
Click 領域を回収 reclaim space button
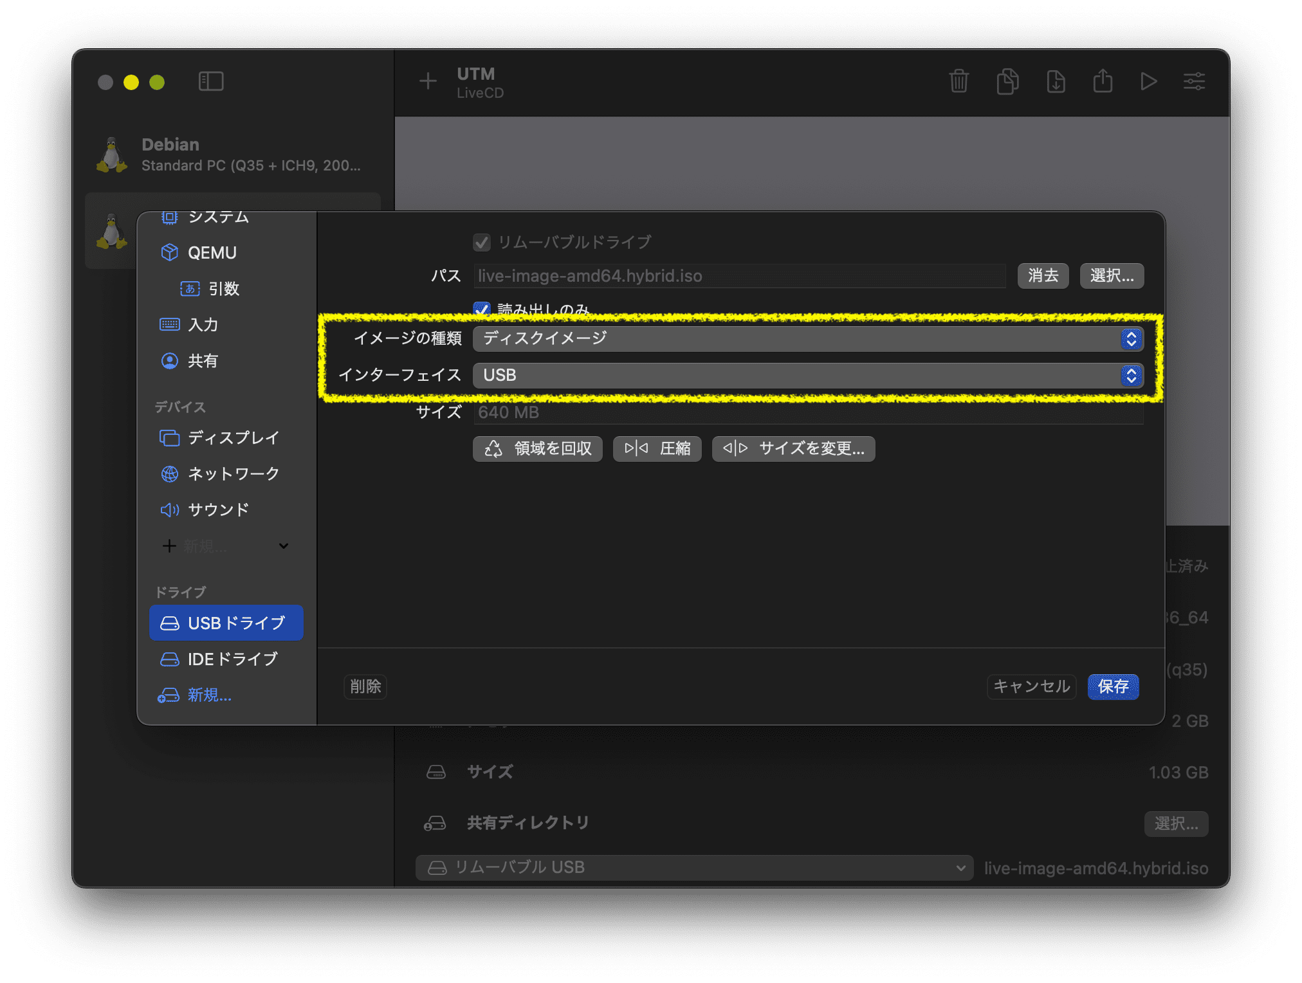tap(538, 448)
